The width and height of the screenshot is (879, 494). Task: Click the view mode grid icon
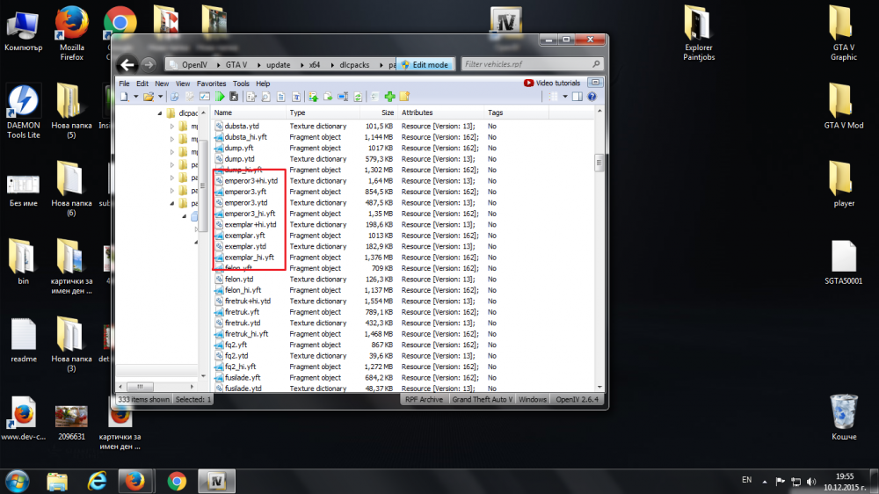tap(554, 97)
